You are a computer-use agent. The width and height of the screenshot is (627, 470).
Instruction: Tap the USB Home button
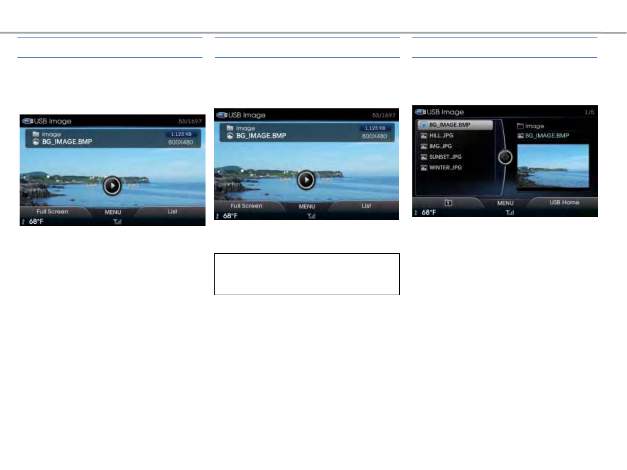tap(564, 202)
